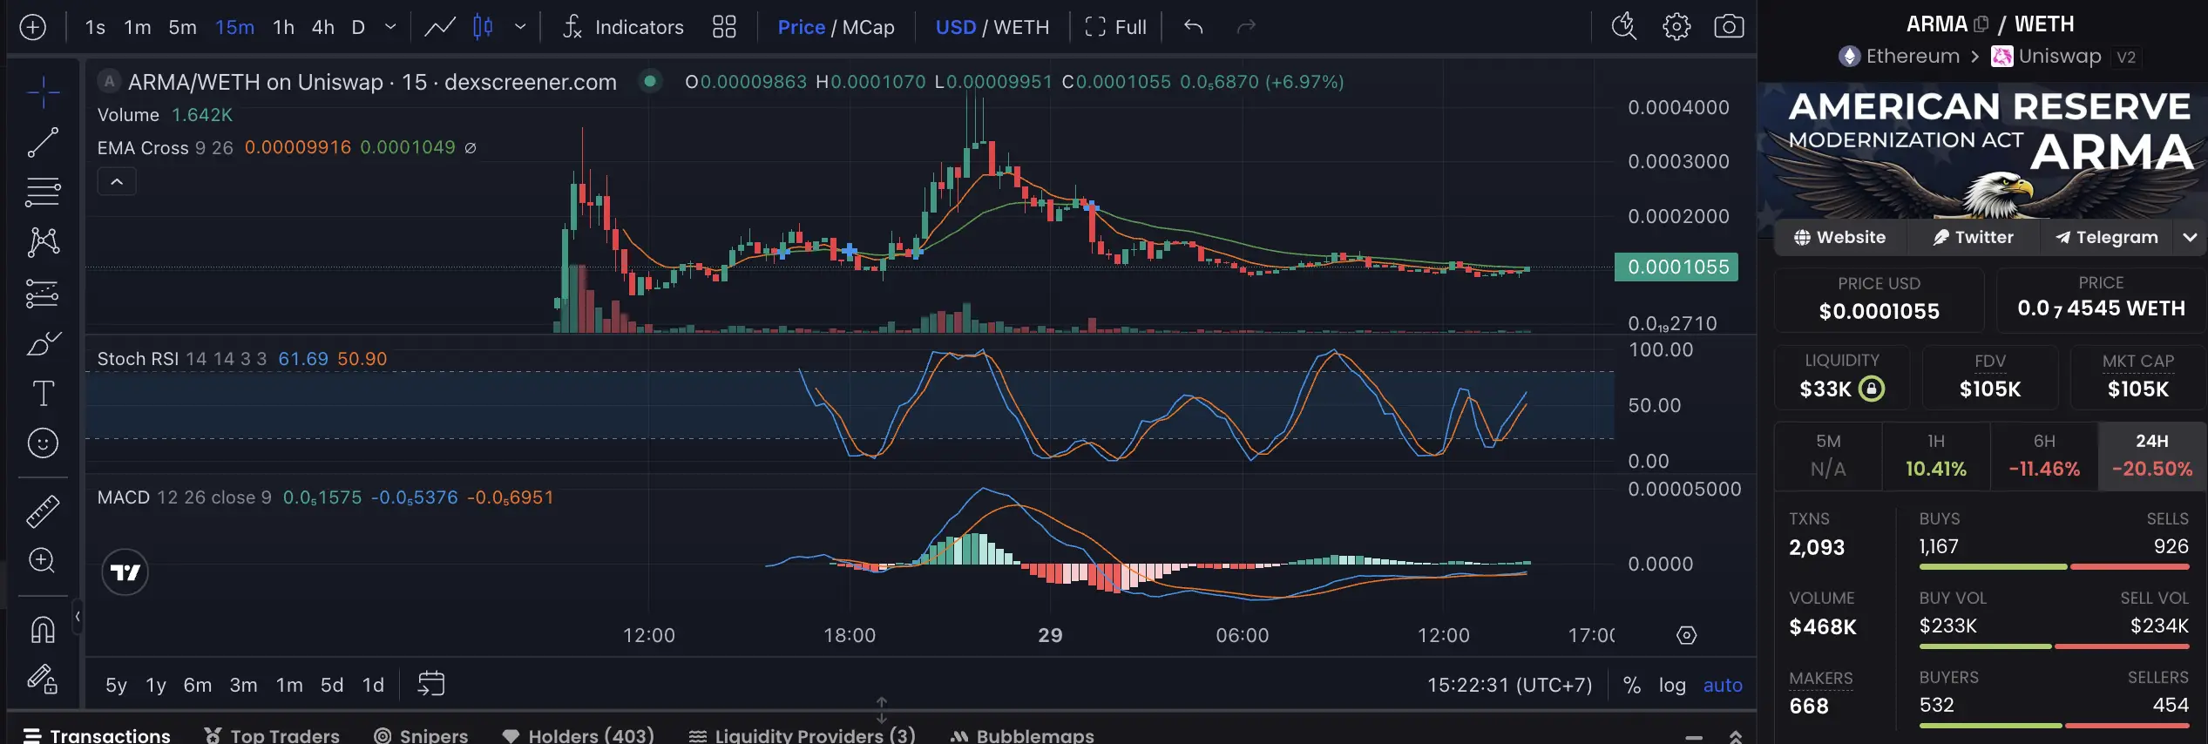Screen dimensions: 2208x744
Task: Redo the last chart action
Action: pyautogui.click(x=1246, y=27)
